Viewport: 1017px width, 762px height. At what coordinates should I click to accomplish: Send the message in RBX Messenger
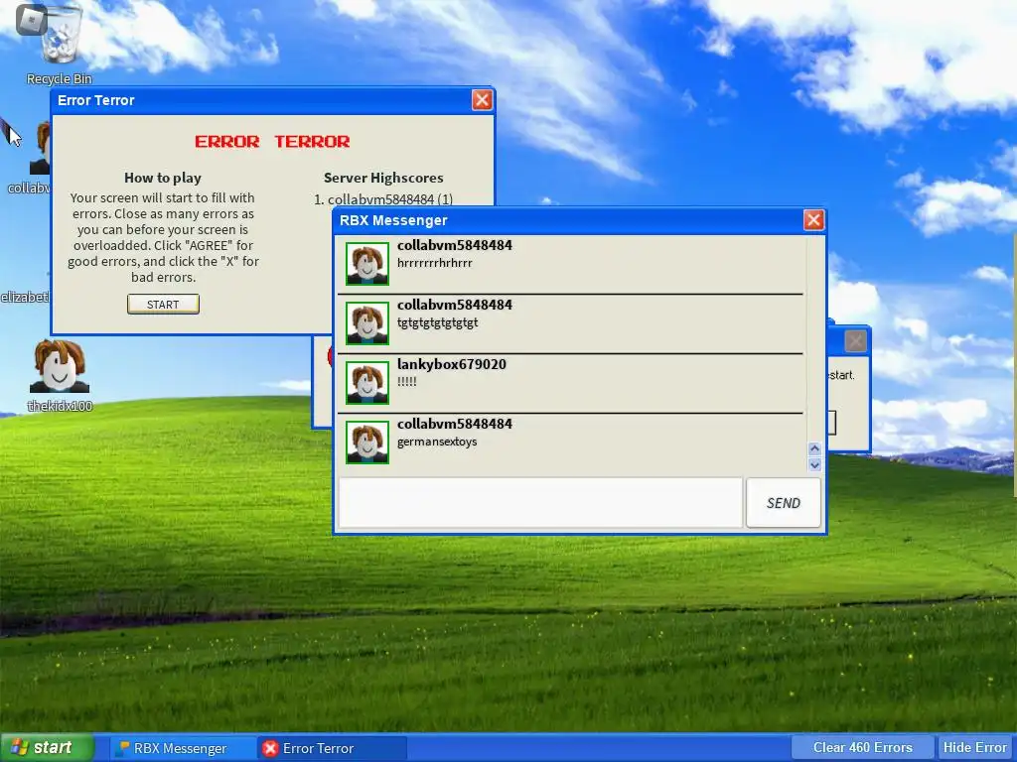(783, 503)
